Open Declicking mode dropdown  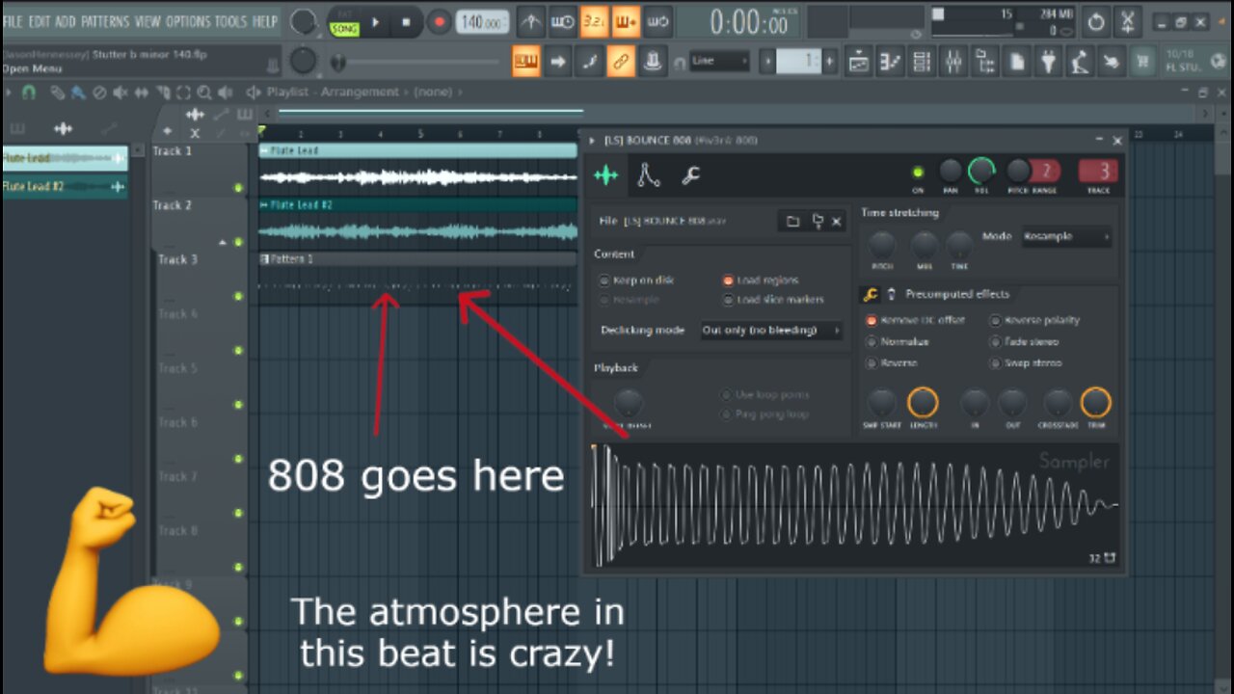(x=770, y=330)
